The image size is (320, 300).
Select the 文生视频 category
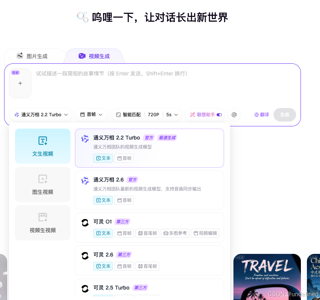(x=43, y=146)
